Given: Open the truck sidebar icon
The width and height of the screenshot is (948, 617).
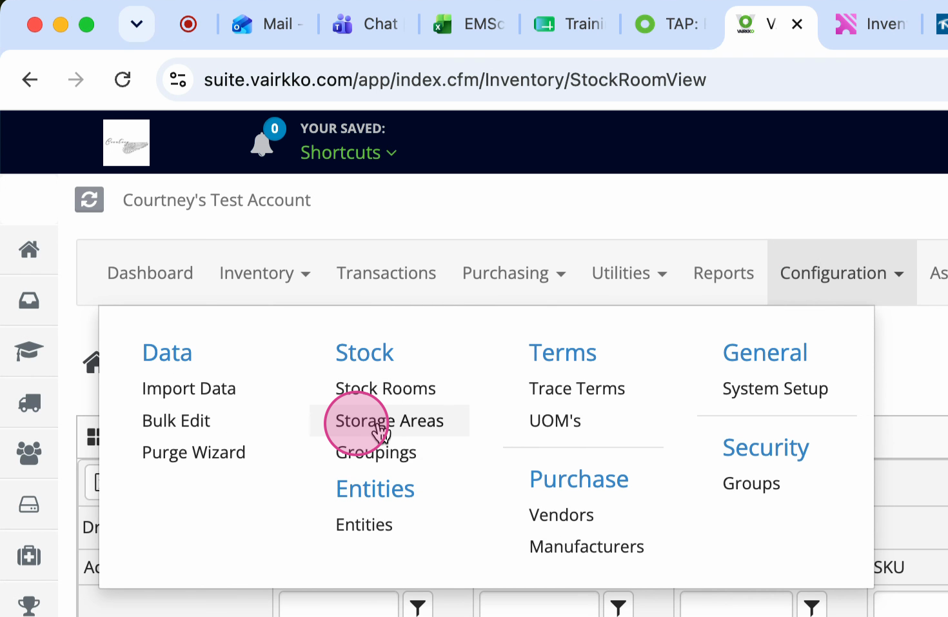Looking at the screenshot, I should point(29,403).
